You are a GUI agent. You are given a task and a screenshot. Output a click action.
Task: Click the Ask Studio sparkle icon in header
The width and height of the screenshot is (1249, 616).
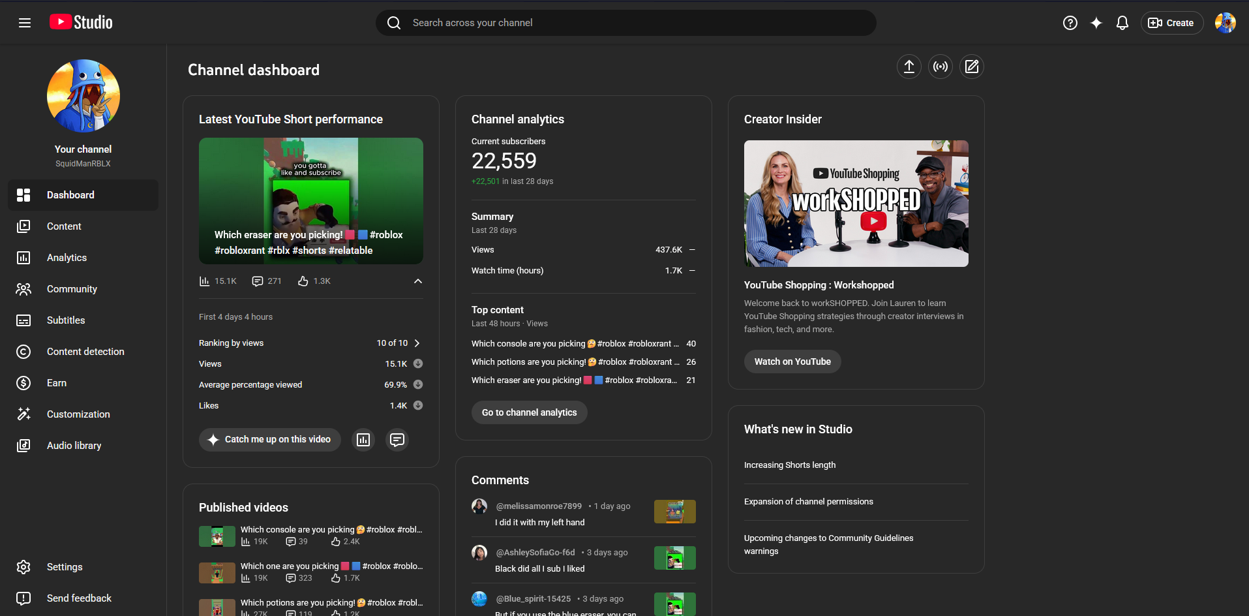[x=1096, y=23]
